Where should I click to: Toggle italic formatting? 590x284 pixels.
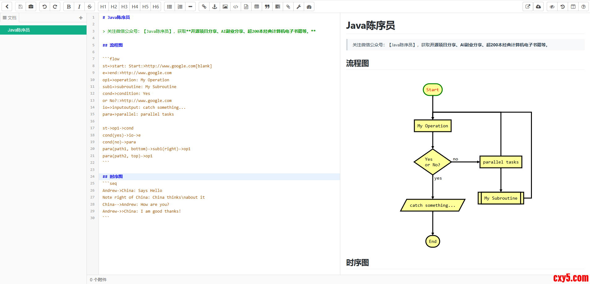coord(79,6)
